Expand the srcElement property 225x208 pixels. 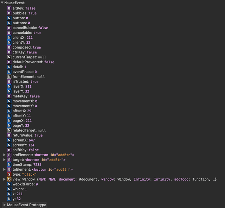tap(4, 155)
